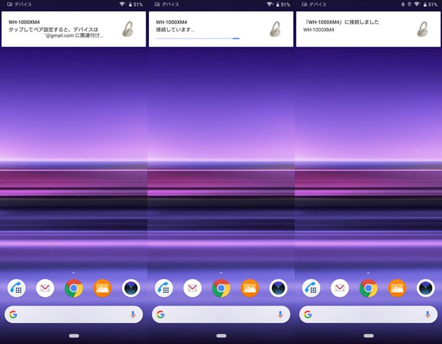Expand app drawer chevron on middle screen
442x344 pixels.
click(221, 272)
